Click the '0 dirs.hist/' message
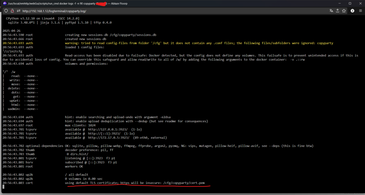Screen dimensions: 365x195 (x=77, y=154)
